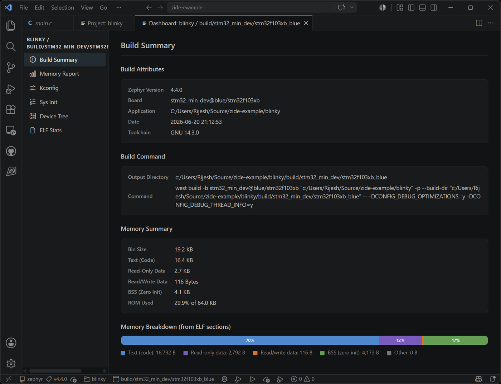Viewport: 501px width, 384px height.
Task: Close the Dashboard: blinky tab
Action: click(306, 23)
